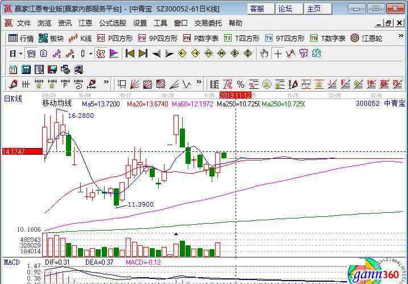Screen dimensions: 408x284
Task: Open the P数字表 tool
Action: [x=201, y=39]
